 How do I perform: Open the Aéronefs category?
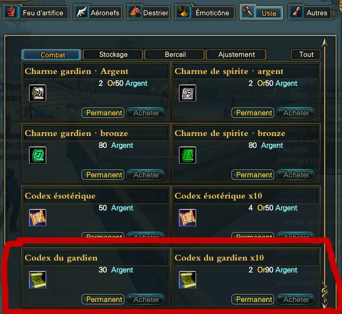click(x=97, y=13)
